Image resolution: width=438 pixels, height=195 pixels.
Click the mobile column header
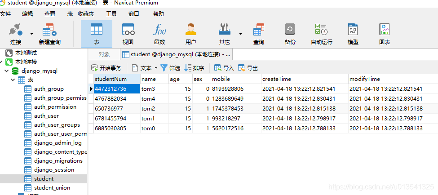[236, 79]
